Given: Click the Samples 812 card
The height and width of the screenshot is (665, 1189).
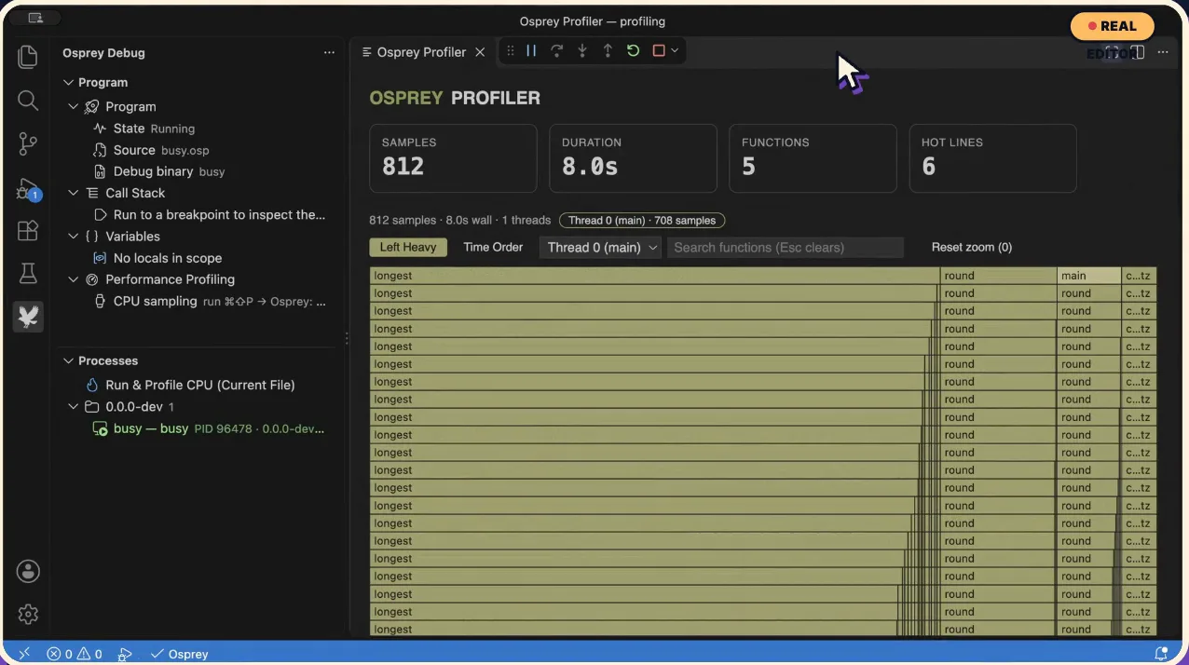Looking at the screenshot, I should tap(453, 158).
